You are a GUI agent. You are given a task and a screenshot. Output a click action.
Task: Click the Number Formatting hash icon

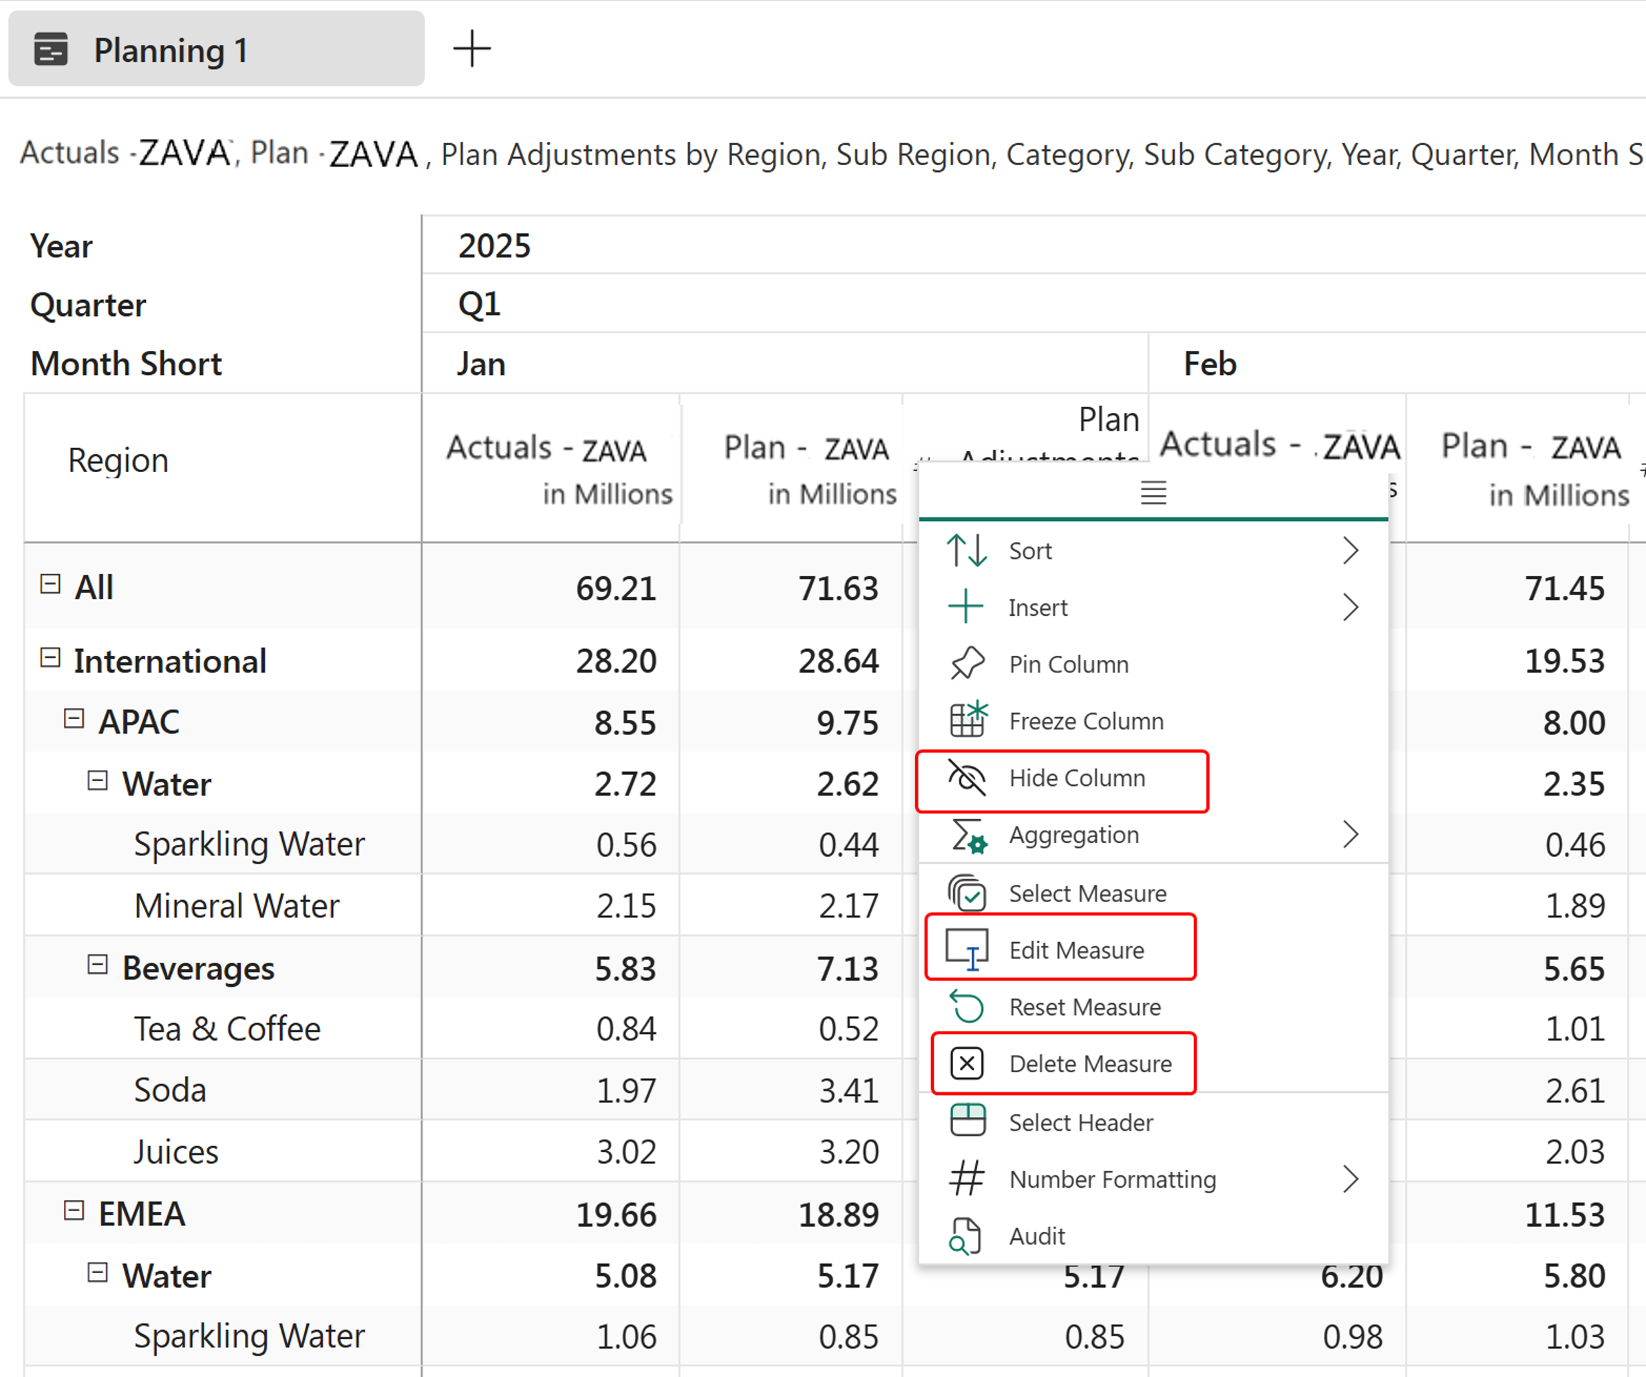tap(966, 1178)
